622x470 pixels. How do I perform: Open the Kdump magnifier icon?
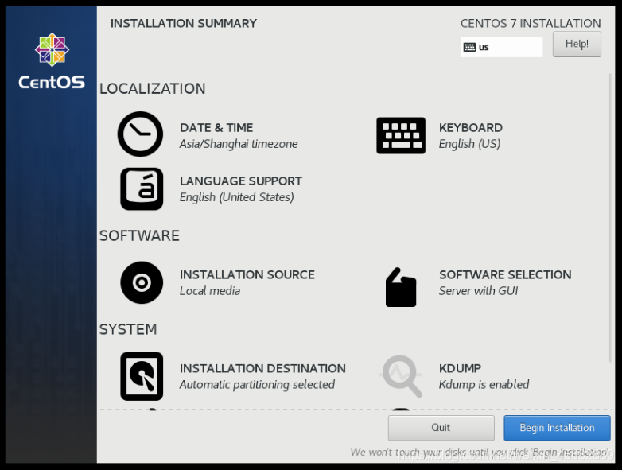[x=402, y=376]
